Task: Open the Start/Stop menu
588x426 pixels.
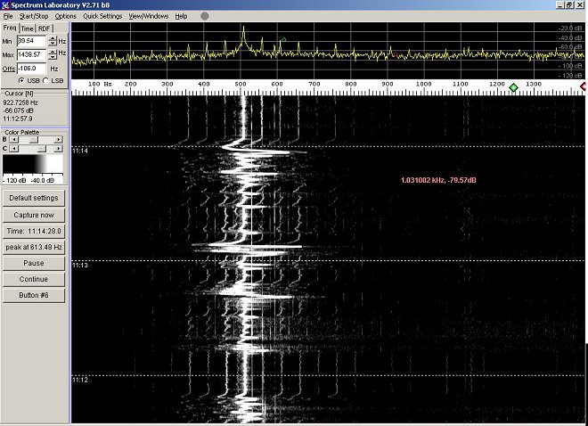Action: pos(34,16)
